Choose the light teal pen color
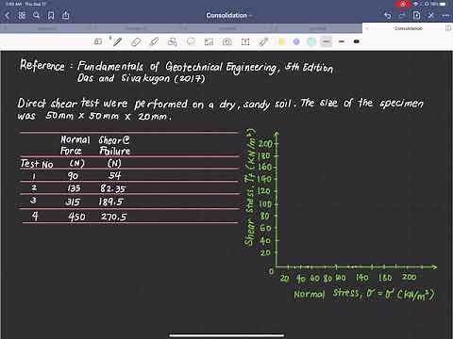 [311, 41]
